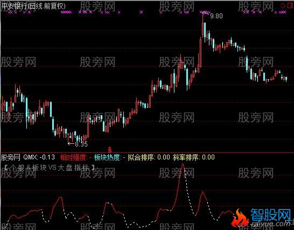This screenshot has height=230, width=294.
Task: Click the cyan 板块热度 indicator label
Action: pos(107,157)
